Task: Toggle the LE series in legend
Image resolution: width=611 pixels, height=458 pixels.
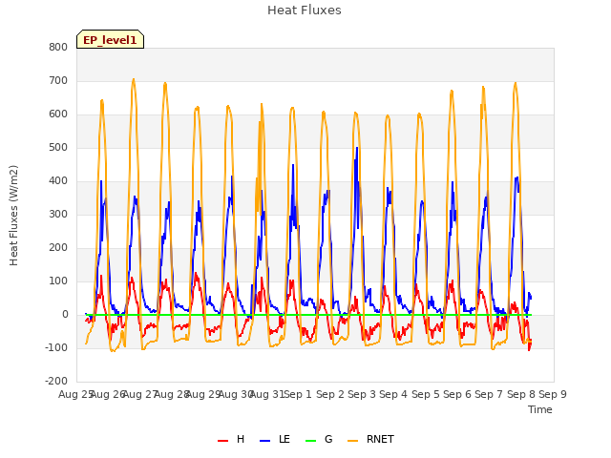Action: click(275, 440)
